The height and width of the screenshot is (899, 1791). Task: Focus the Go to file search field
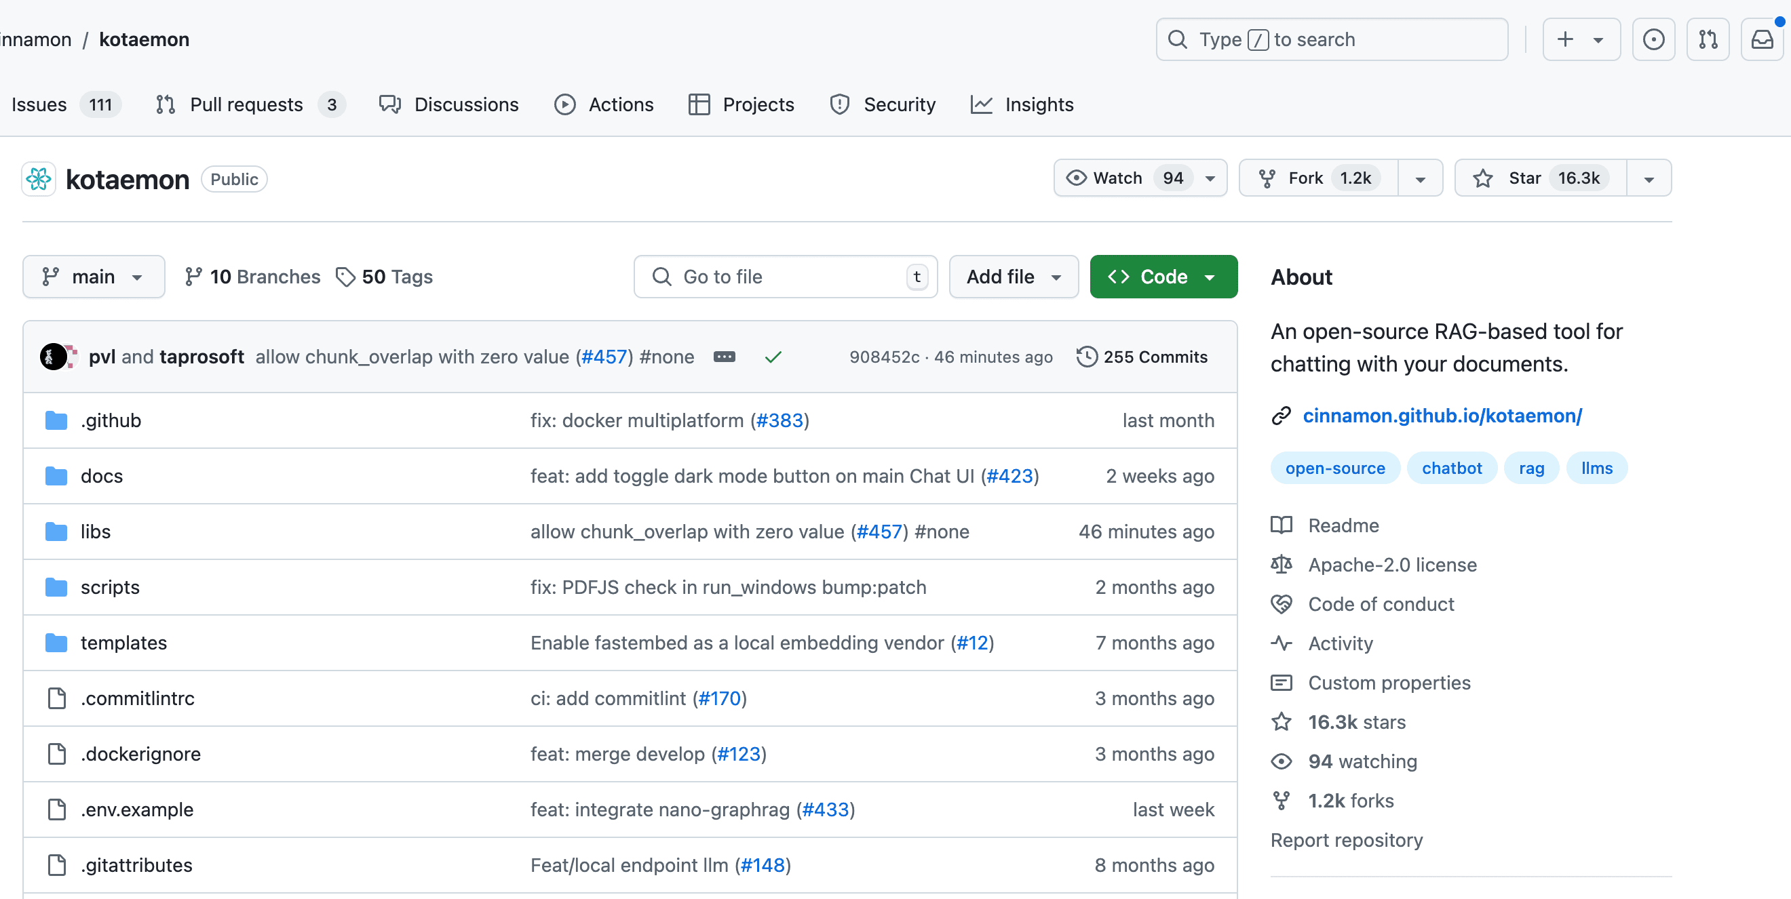784,277
